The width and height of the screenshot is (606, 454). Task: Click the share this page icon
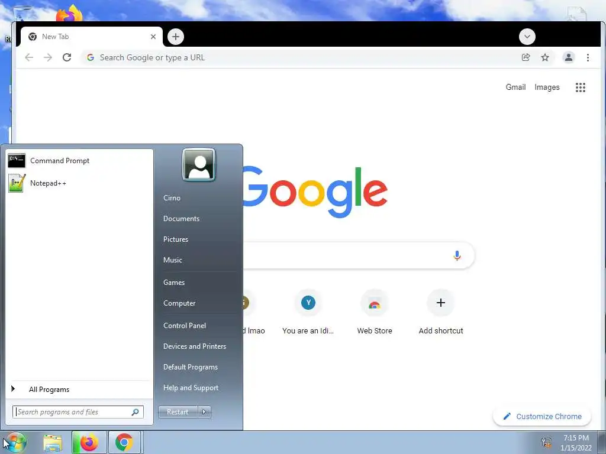[x=526, y=57]
